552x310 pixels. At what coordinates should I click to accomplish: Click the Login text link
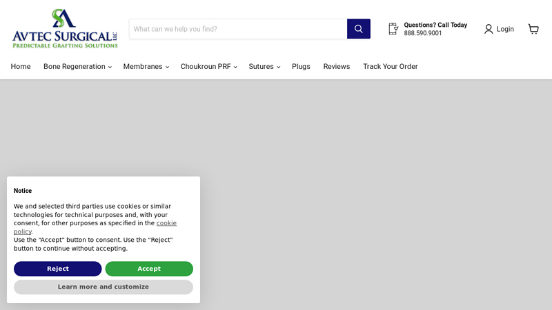505,29
